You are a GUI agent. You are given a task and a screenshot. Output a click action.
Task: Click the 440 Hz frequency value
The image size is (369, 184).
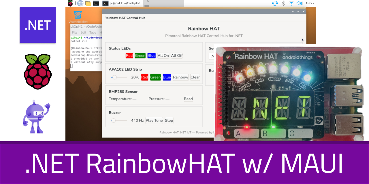click(x=137, y=120)
